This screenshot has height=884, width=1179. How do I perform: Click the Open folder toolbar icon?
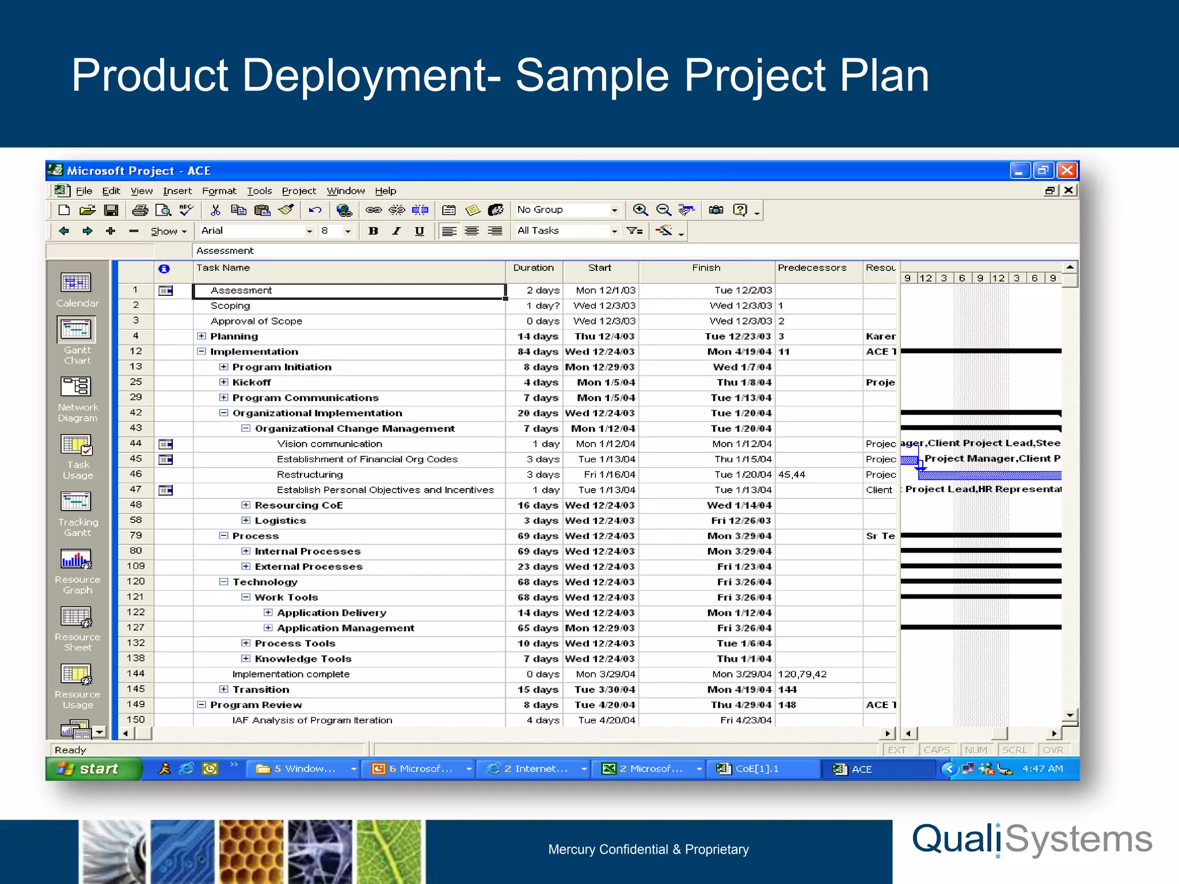click(88, 210)
